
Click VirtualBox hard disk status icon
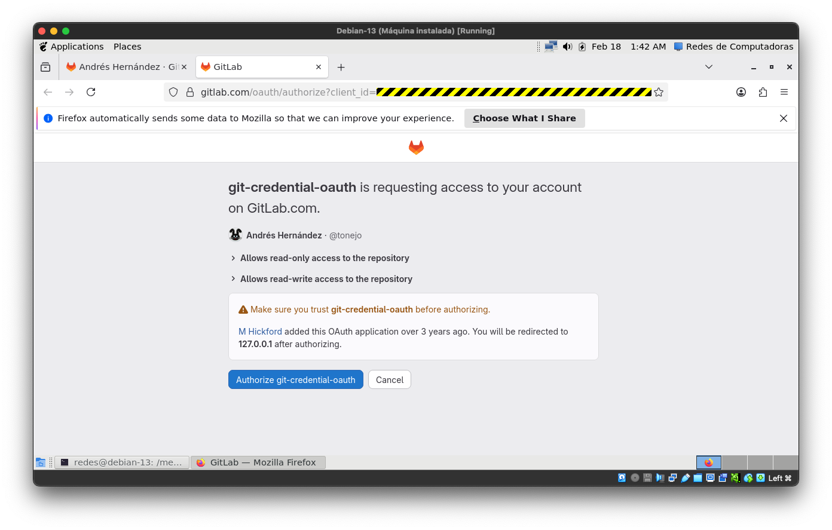click(x=622, y=478)
